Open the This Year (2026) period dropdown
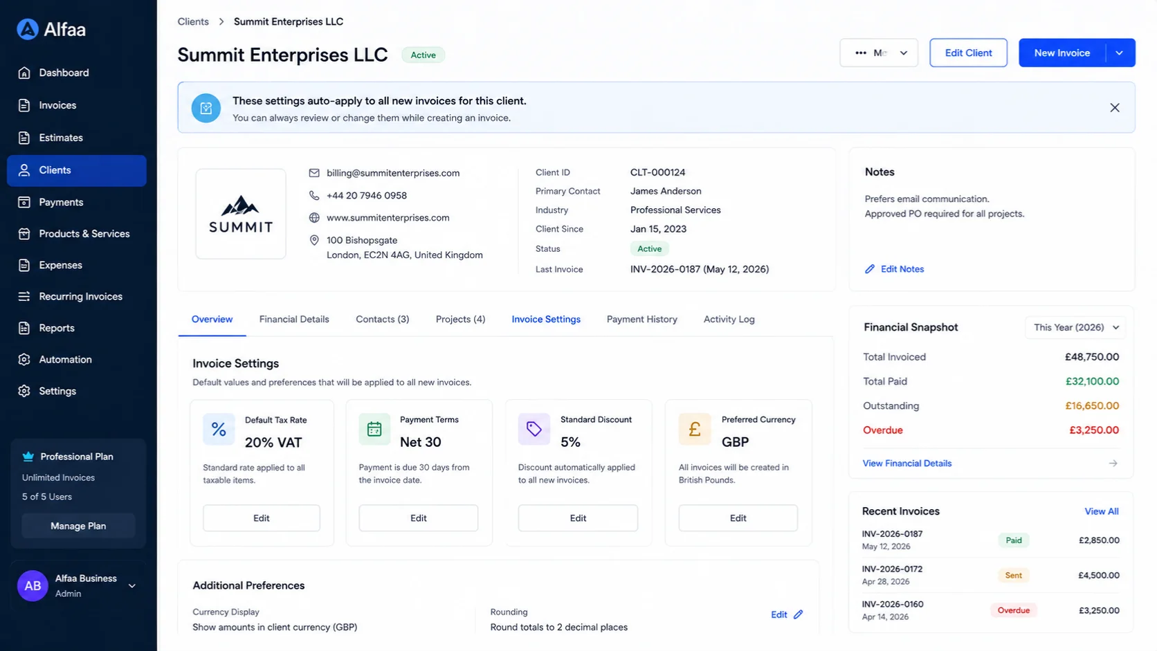The height and width of the screenshot is (651, 1157). (x=1076, y=327)
